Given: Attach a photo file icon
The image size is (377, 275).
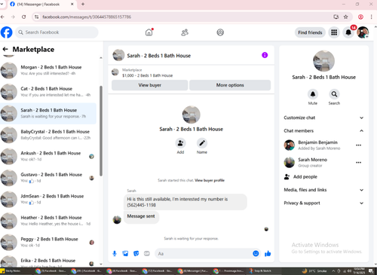Looking at the screenshot, I should tap(125, 254).
